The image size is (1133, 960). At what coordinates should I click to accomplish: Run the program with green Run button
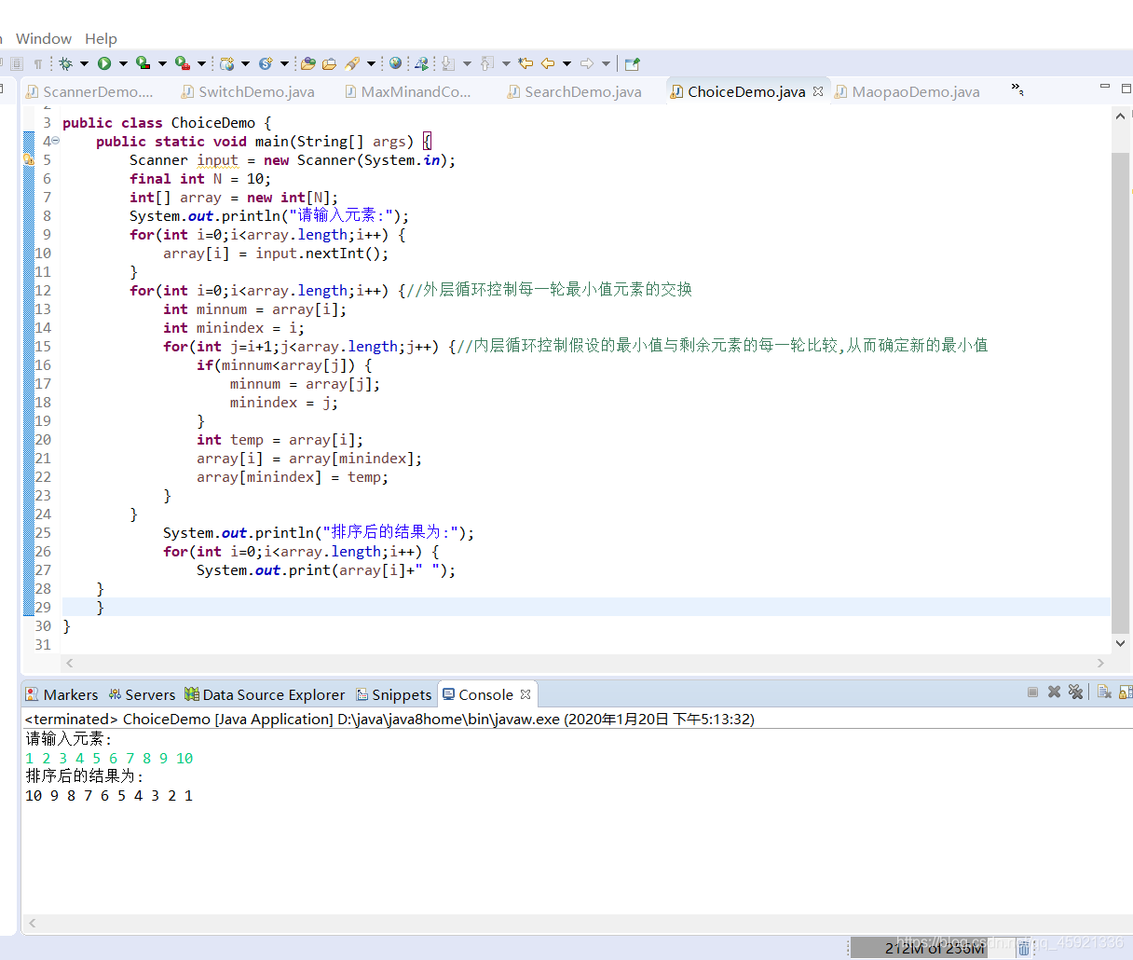tap(104, 63)
